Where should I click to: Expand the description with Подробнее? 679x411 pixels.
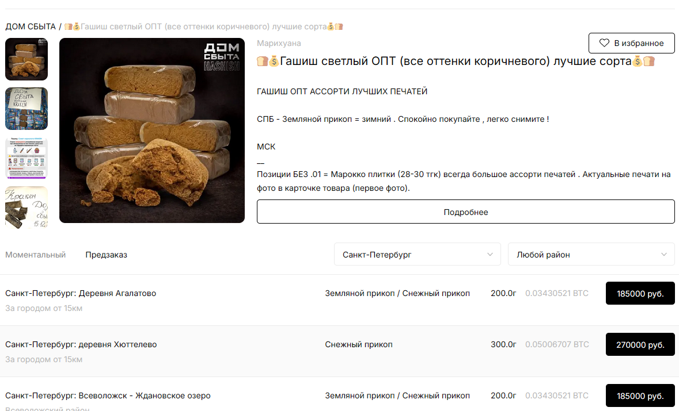tap(465, 212)
